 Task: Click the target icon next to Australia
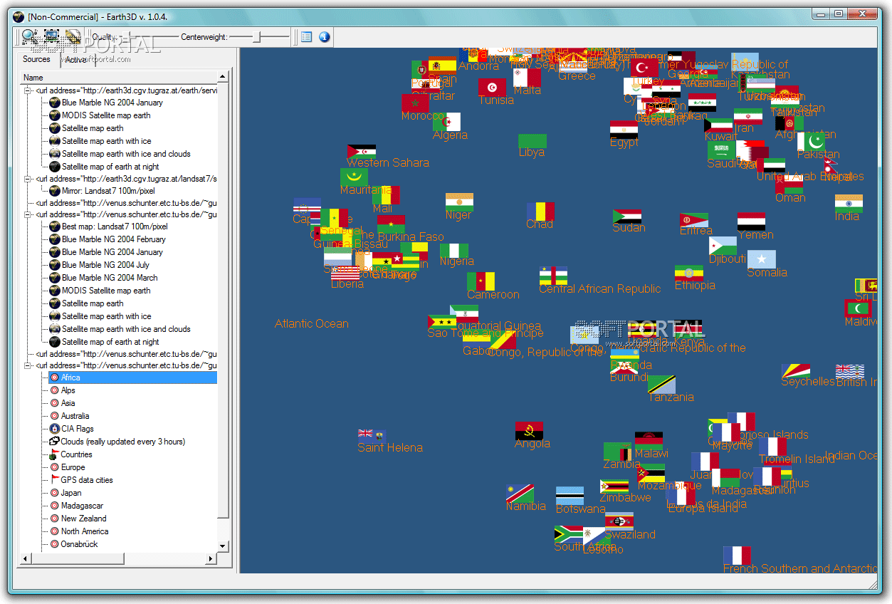pyautogui.click(x=54, y=416)
